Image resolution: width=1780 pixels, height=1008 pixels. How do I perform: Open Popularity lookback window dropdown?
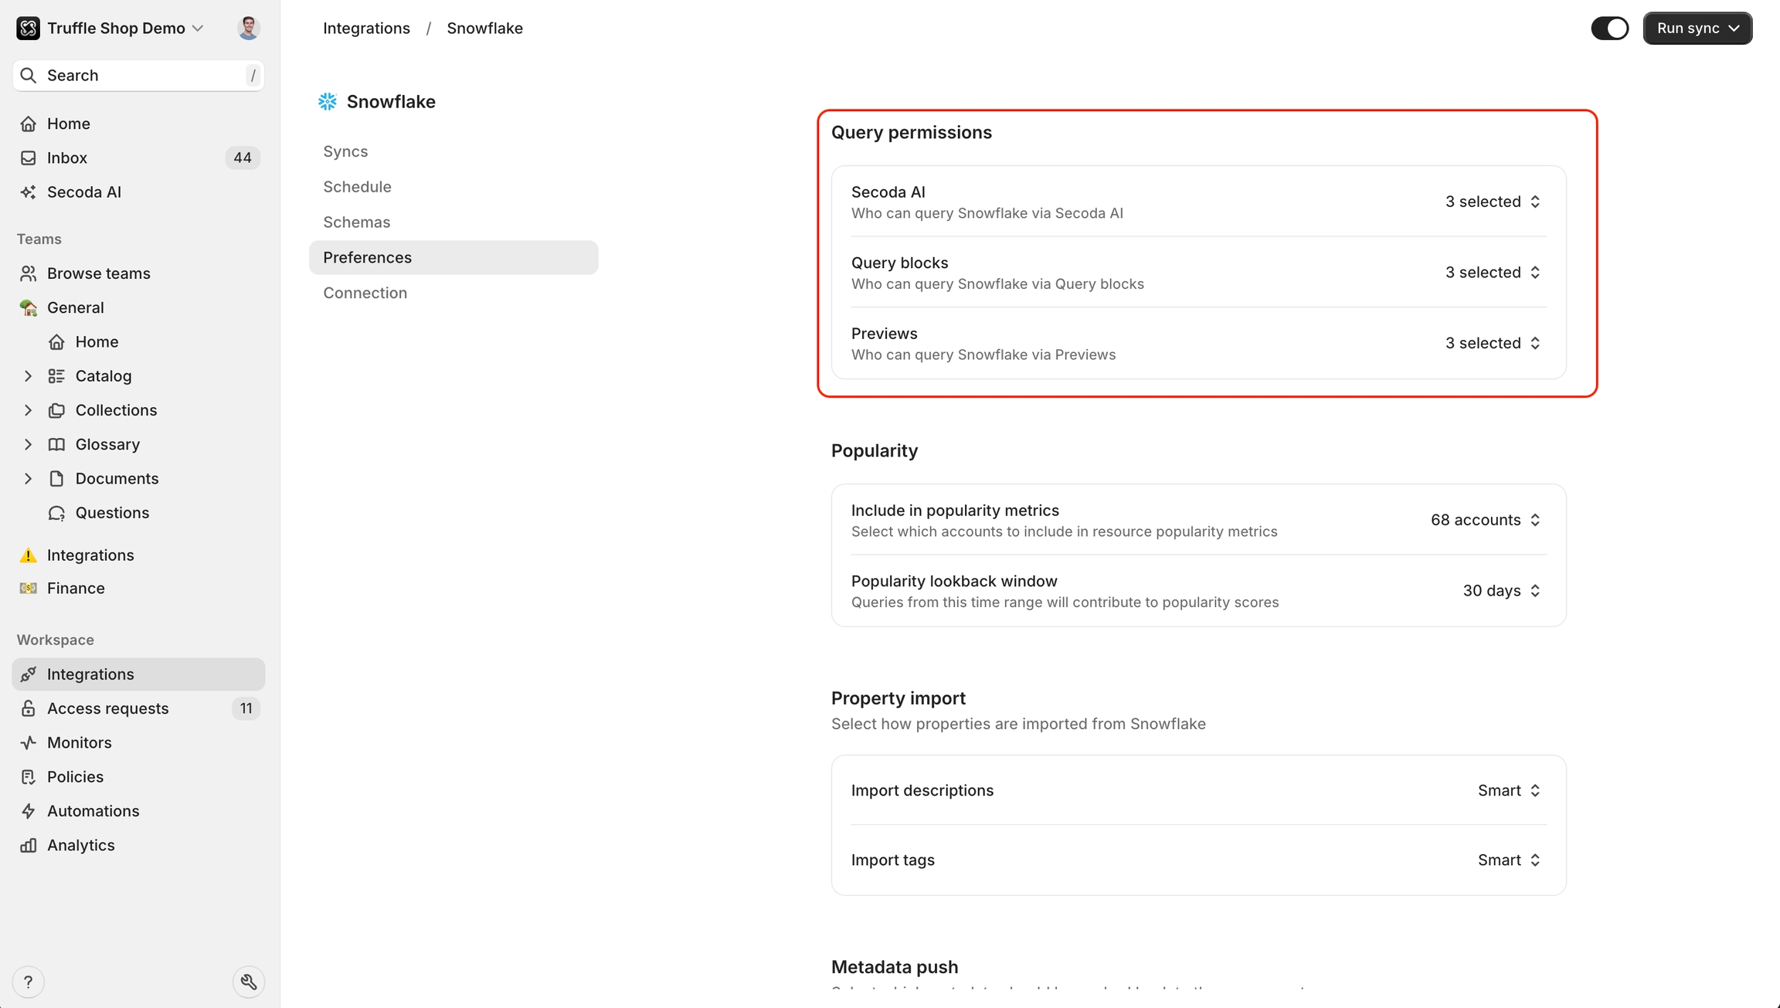pos(1500,591)
